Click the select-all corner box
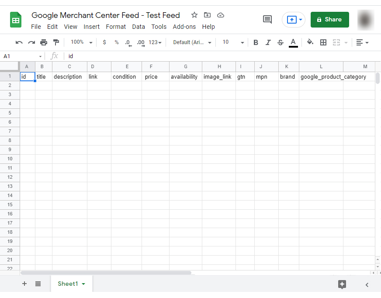Viewport: 381px width, 298px height. 10,66
